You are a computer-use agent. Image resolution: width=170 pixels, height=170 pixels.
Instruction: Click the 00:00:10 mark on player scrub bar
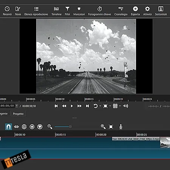point(60,99)
